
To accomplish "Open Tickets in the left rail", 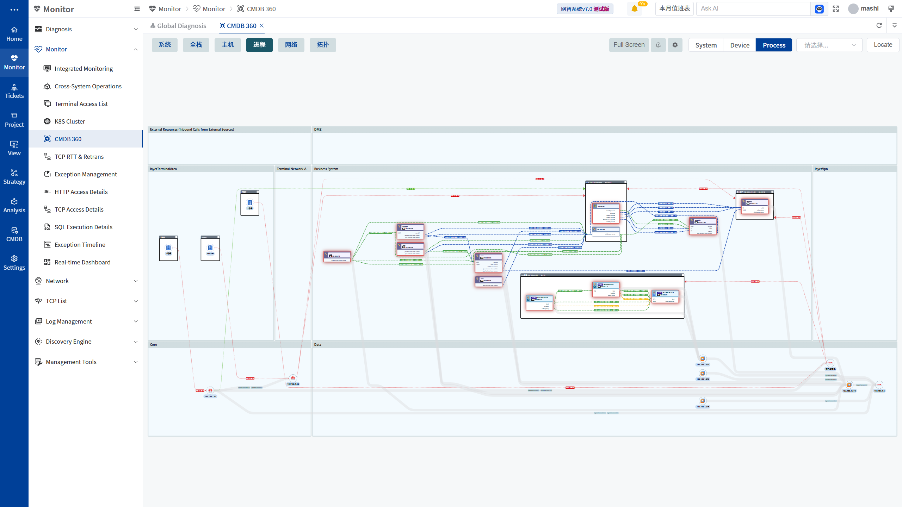I will (14, 91).
